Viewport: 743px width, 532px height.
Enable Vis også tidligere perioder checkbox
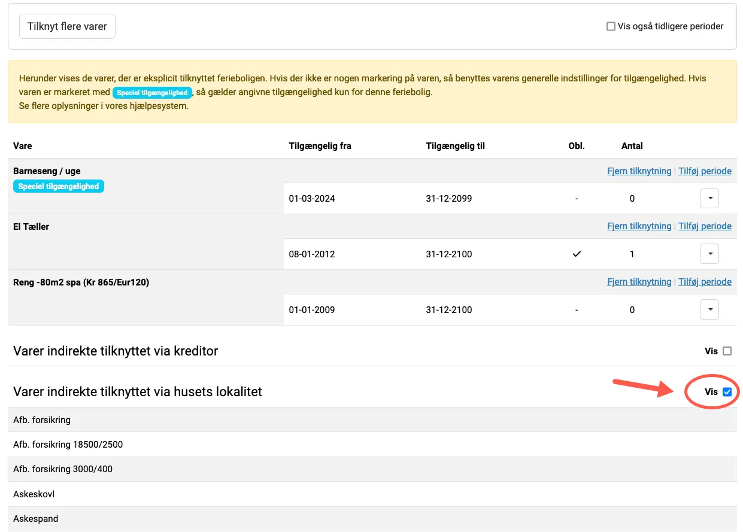611,26
